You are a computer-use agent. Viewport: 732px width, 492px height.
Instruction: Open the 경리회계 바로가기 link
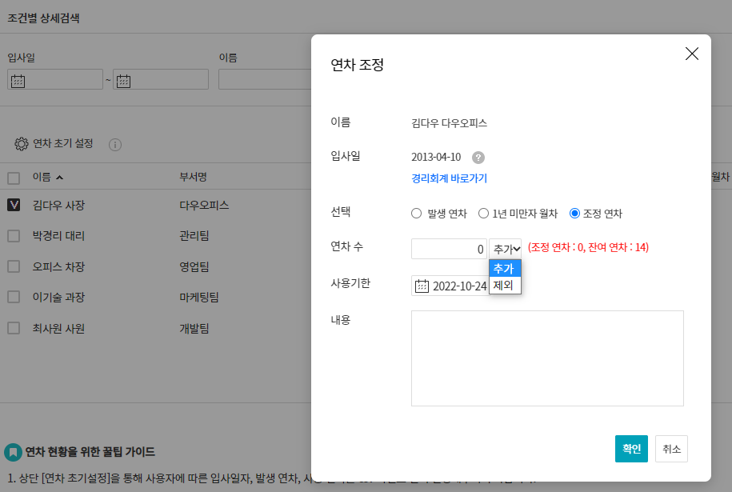(x=449, y=178)
